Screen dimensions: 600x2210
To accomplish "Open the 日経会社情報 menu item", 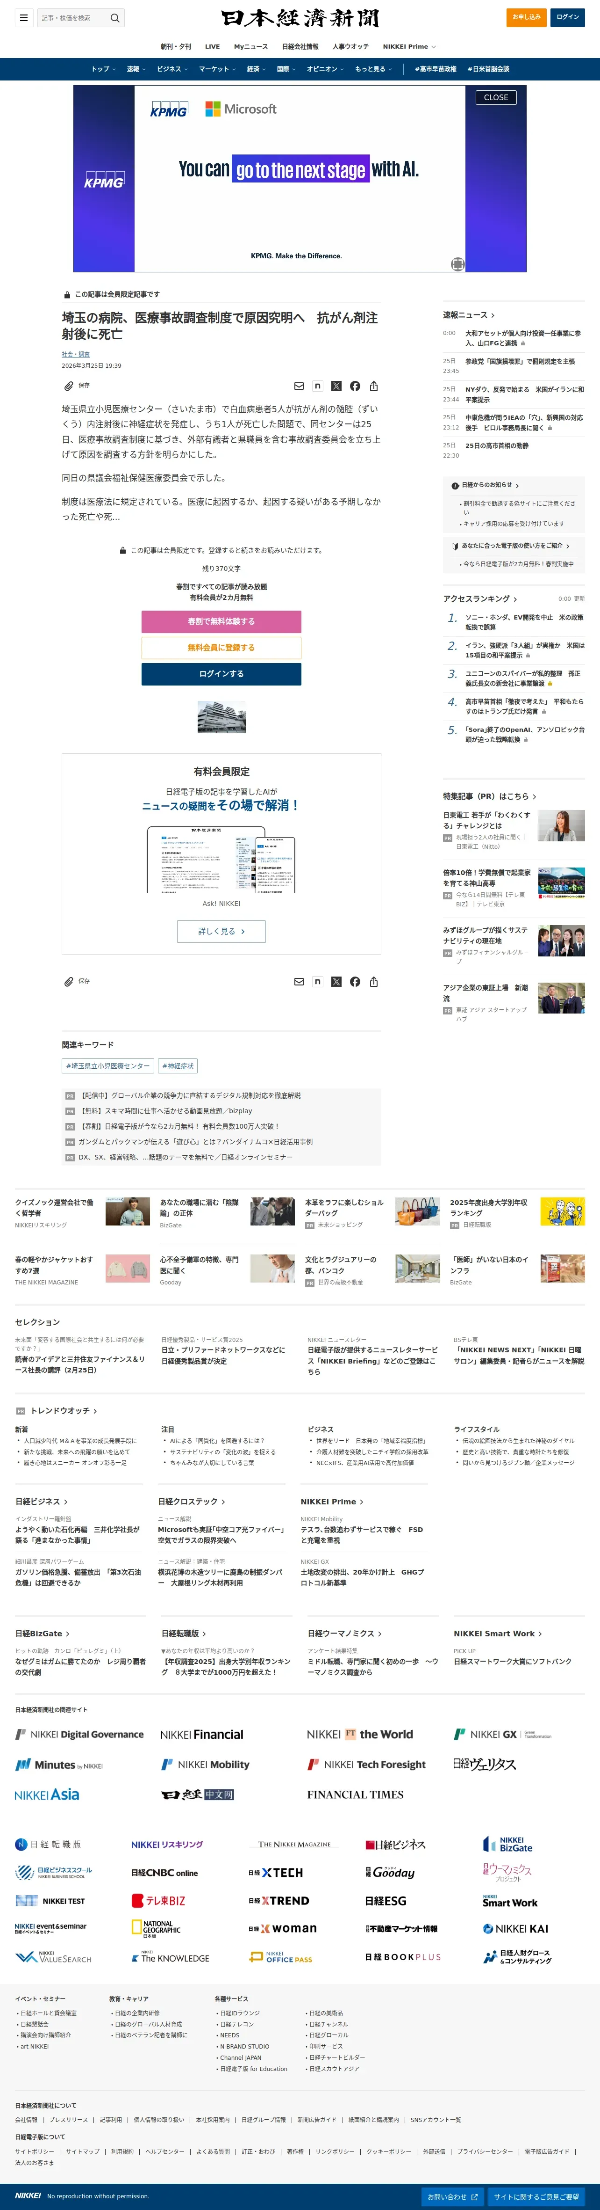I will pyautogui.click(x=300, y=46).
